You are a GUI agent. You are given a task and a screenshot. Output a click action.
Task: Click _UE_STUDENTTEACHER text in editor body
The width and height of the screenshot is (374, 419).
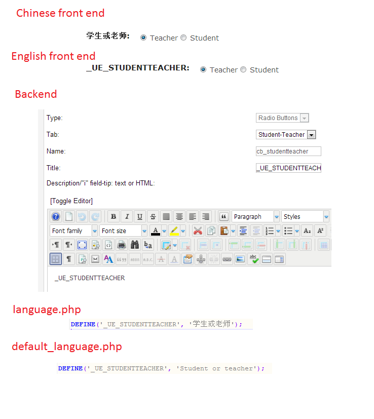pyautogui.click(x=90, y=278)
